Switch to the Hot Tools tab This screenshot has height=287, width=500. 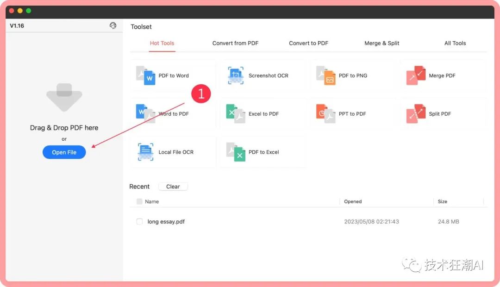pos(162,43)
